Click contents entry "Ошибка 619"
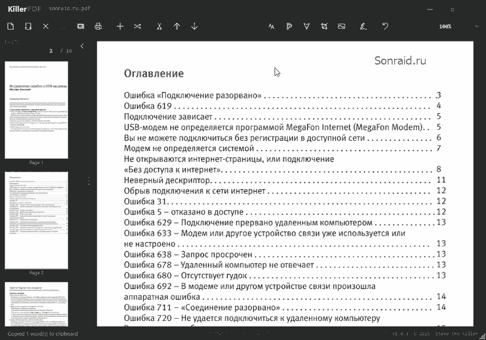The width and height of the screenshot is (486, 340). pyautogui.click(x=148, y=106)
